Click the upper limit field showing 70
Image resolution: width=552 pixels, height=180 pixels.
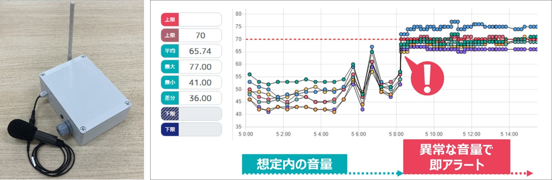(200, 36)
